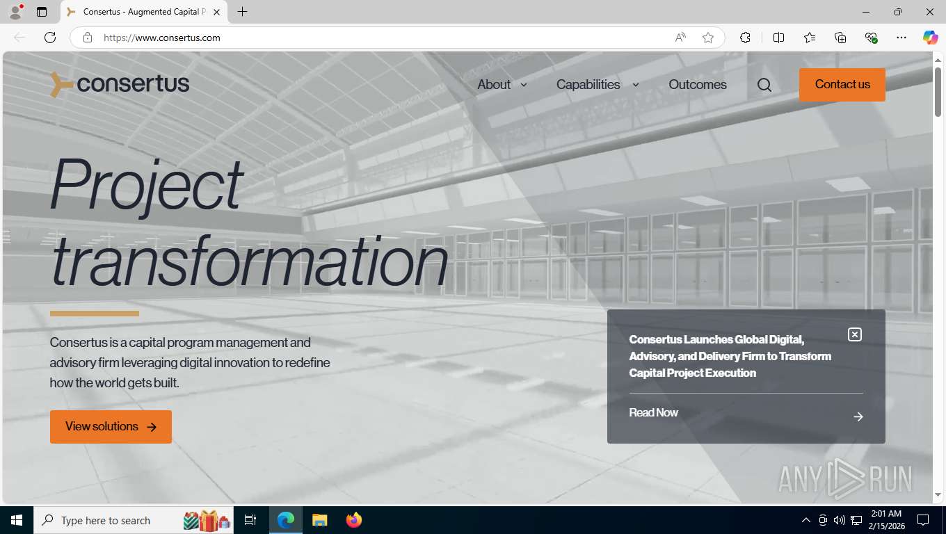Open the Favorites list icon
The height and width of the screenshot is (534, 946).
click(x=810, y=38)
